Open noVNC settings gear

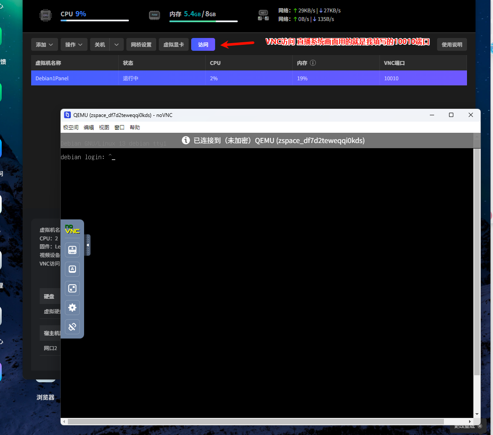point(72,307)
